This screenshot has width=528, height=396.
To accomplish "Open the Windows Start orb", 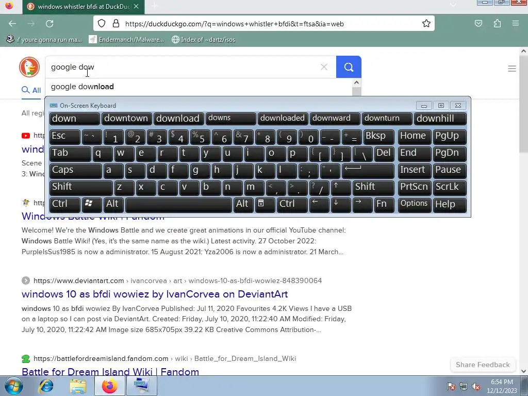I will click(x=13, y=386).
